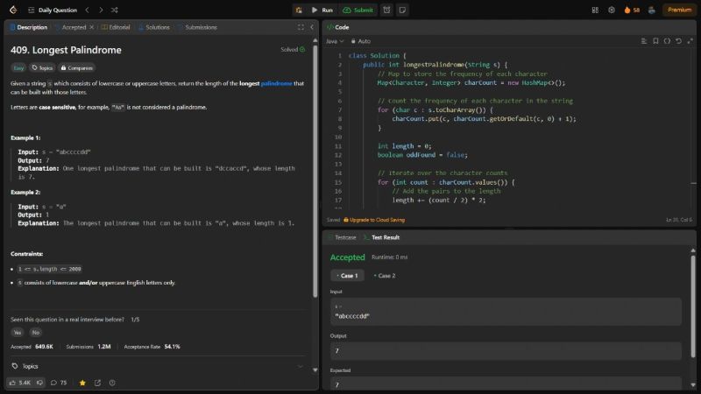Image resolution: width=701 pixels, height=394 pixels.
Task: Collapse the description panel chevron
Action: click(x=311, y=27)
